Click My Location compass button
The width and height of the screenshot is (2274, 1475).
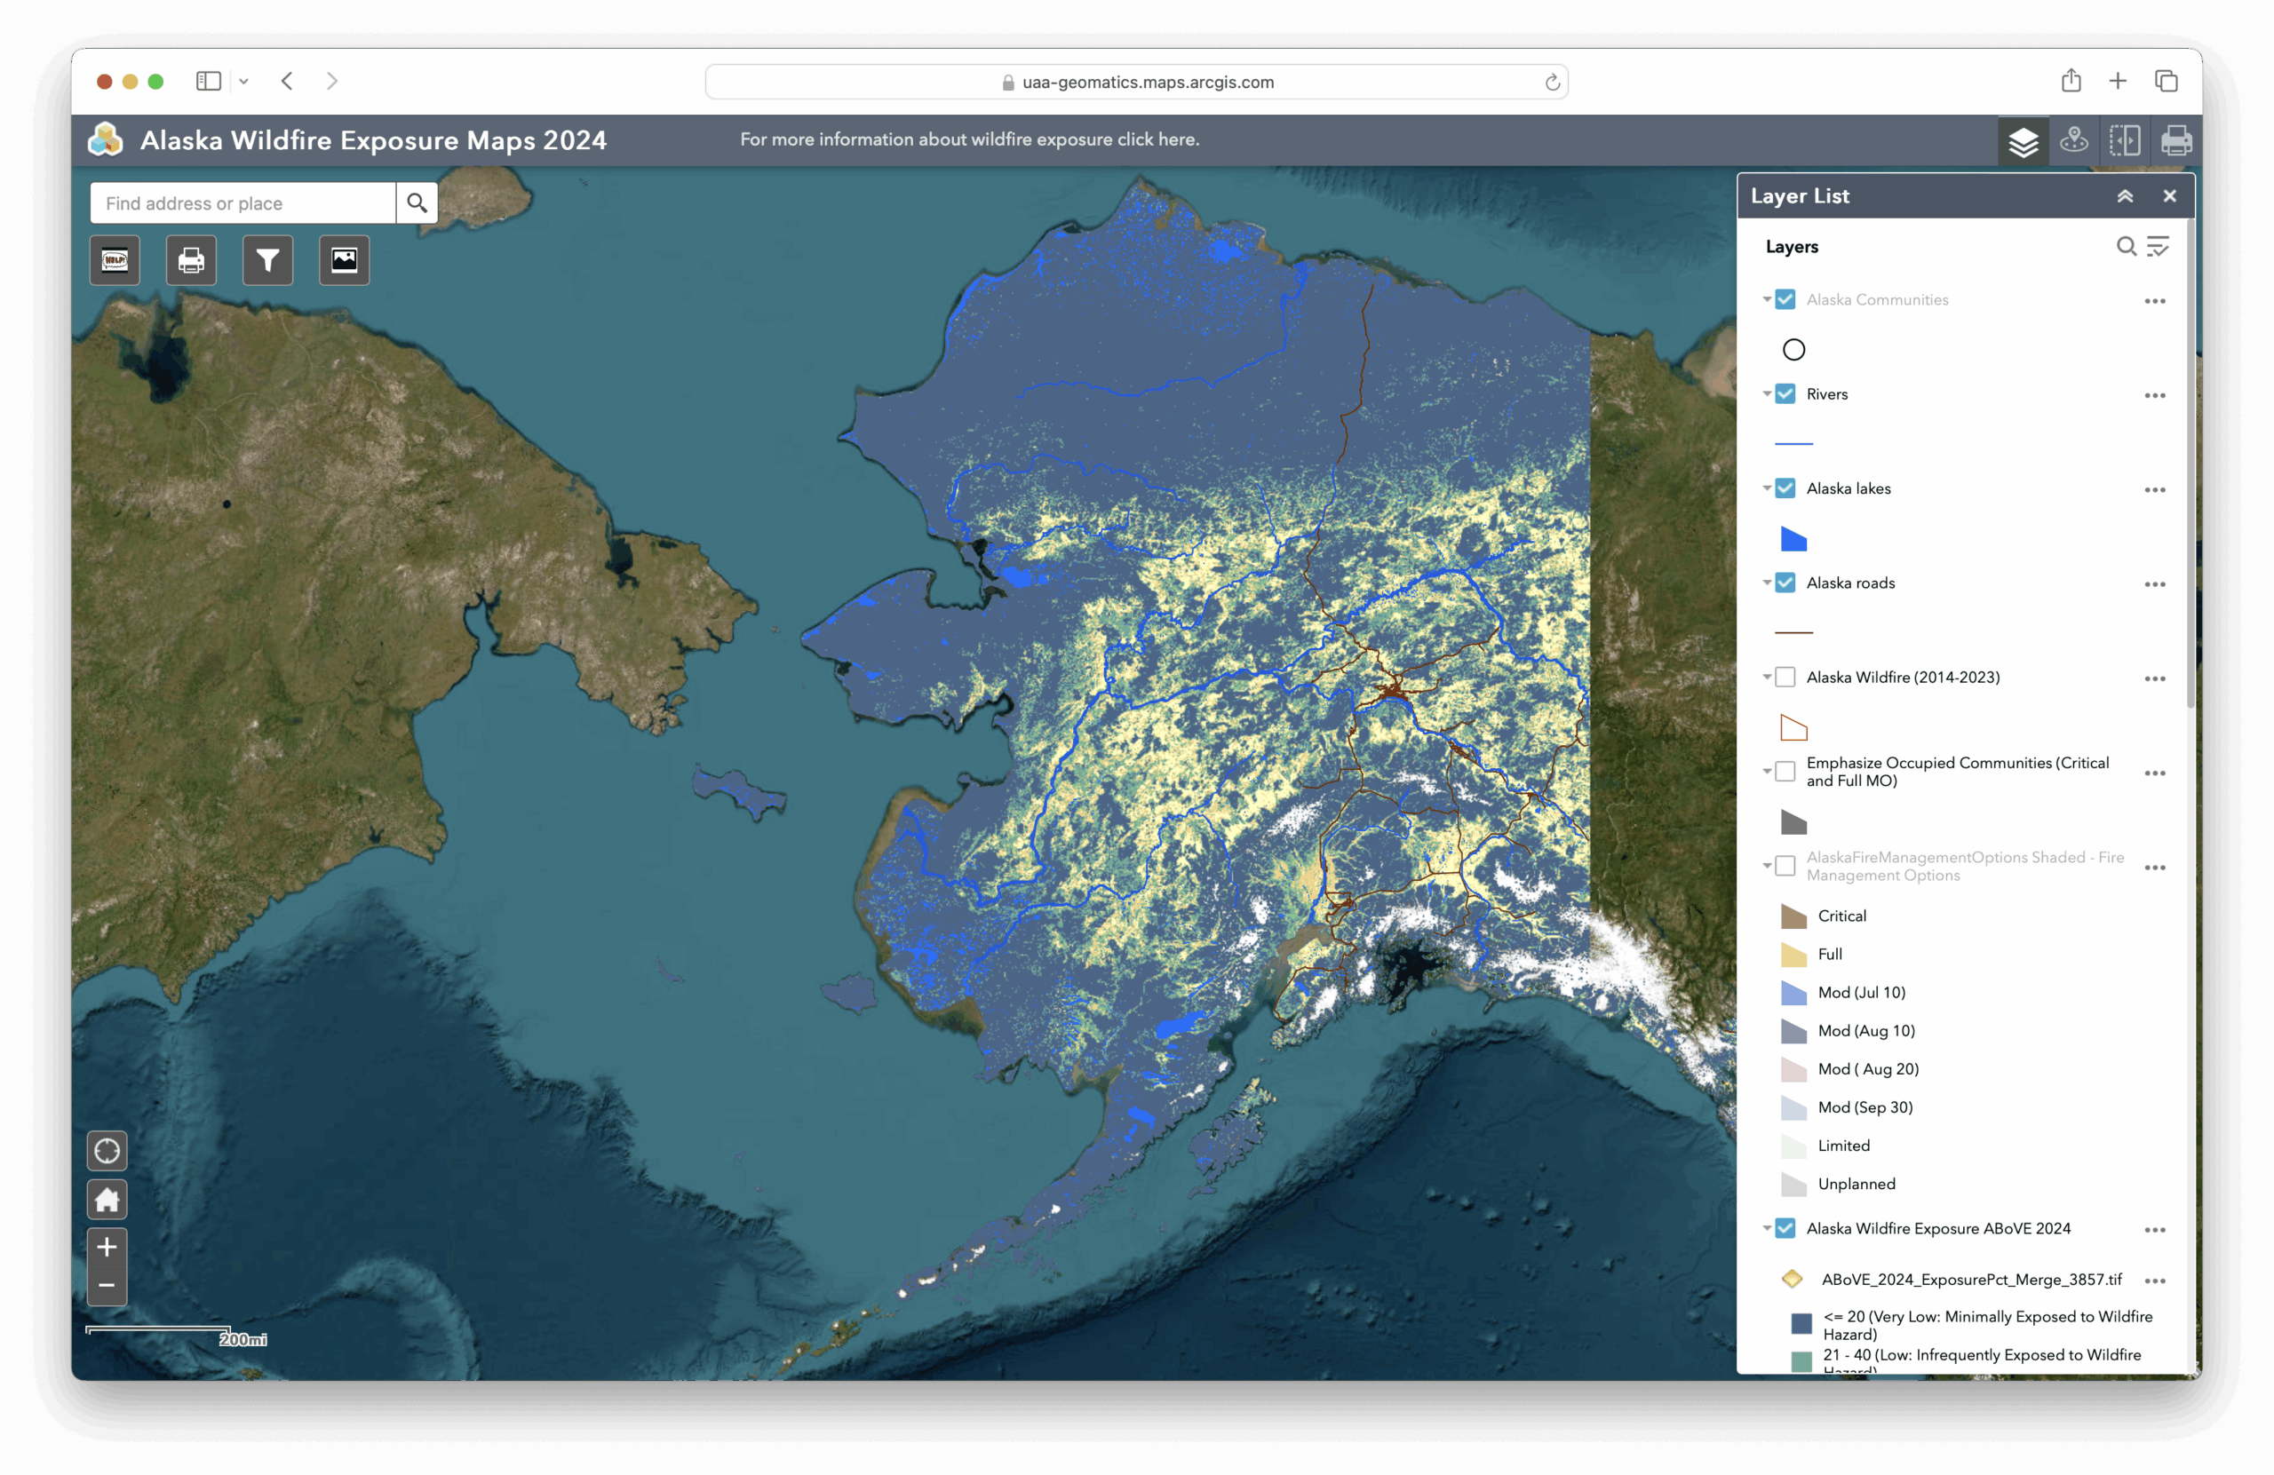pos(107,1151)
